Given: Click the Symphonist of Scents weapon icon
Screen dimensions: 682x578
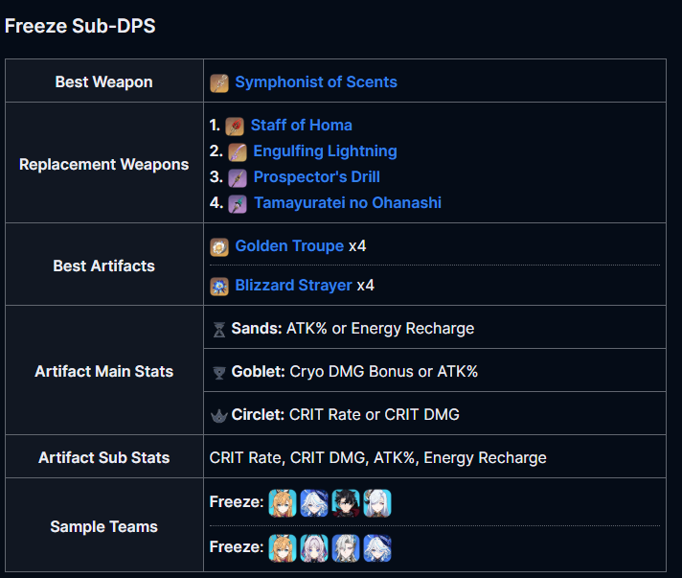Looking at the screenshot, I should click(x=219, y=83).
